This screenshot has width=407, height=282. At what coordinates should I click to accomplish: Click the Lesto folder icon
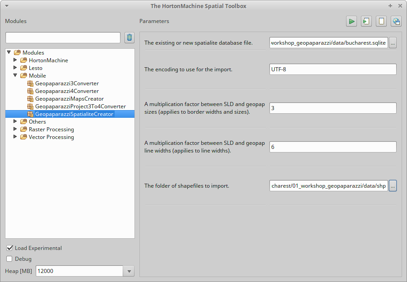[23, 68]
